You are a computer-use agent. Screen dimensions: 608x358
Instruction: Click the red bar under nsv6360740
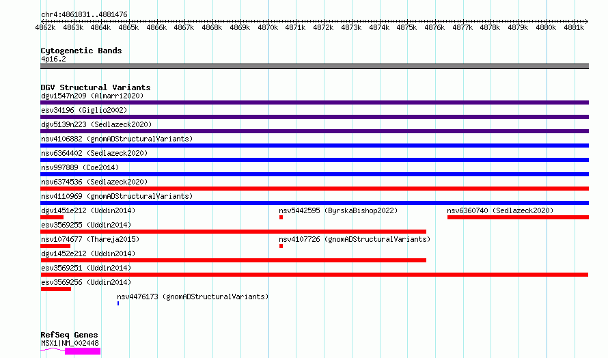[518, 217]
